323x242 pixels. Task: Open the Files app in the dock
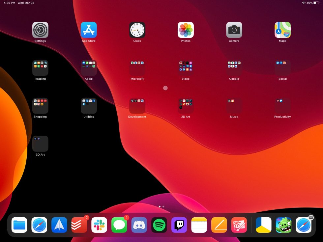(19, 225)
